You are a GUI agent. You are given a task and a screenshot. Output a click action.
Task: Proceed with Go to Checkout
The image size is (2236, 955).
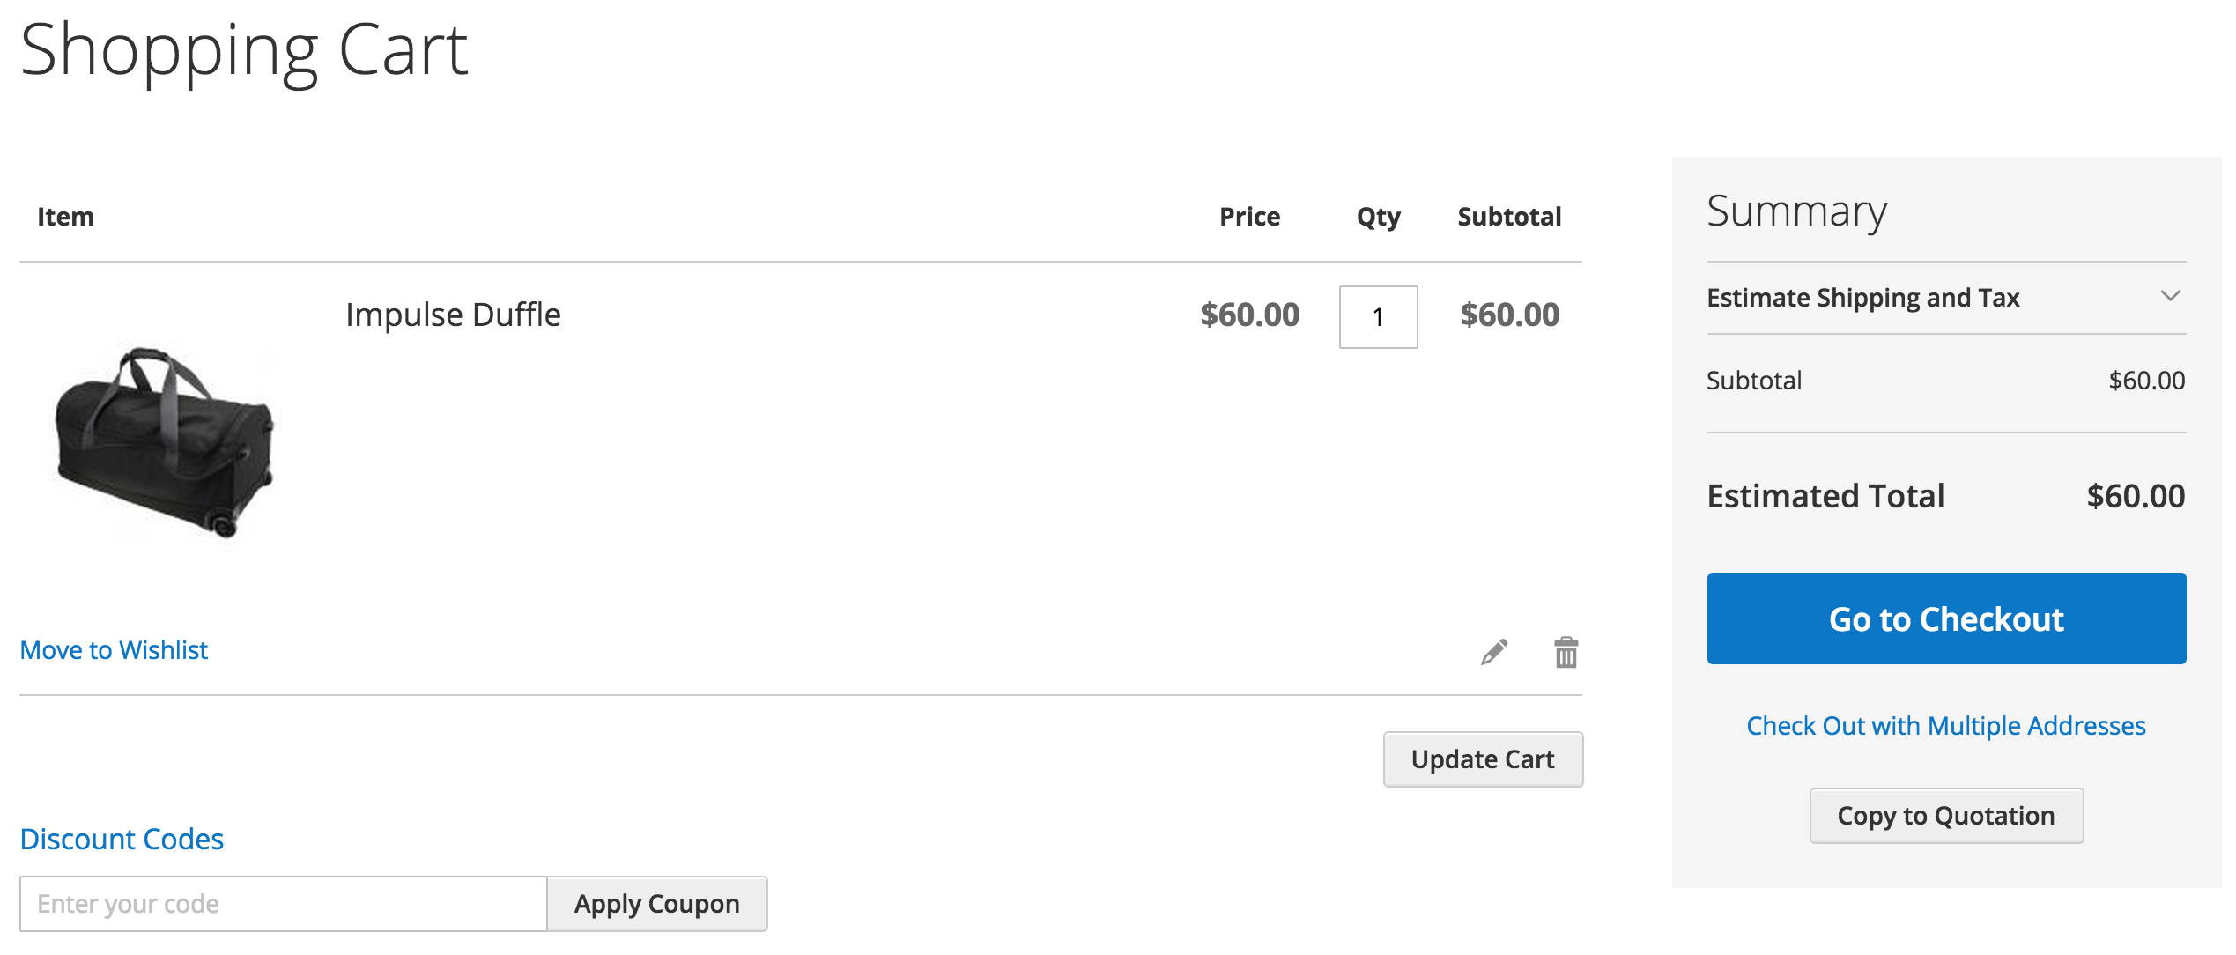pos(1946,618)
